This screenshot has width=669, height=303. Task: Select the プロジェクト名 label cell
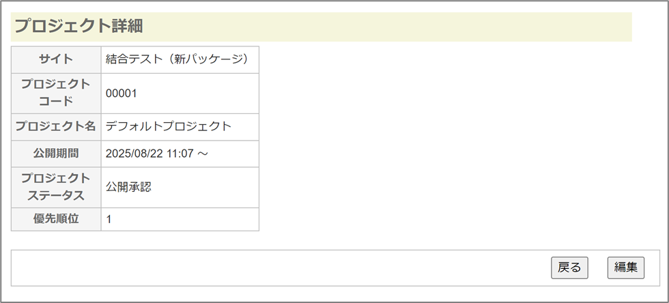click(56, 126)
